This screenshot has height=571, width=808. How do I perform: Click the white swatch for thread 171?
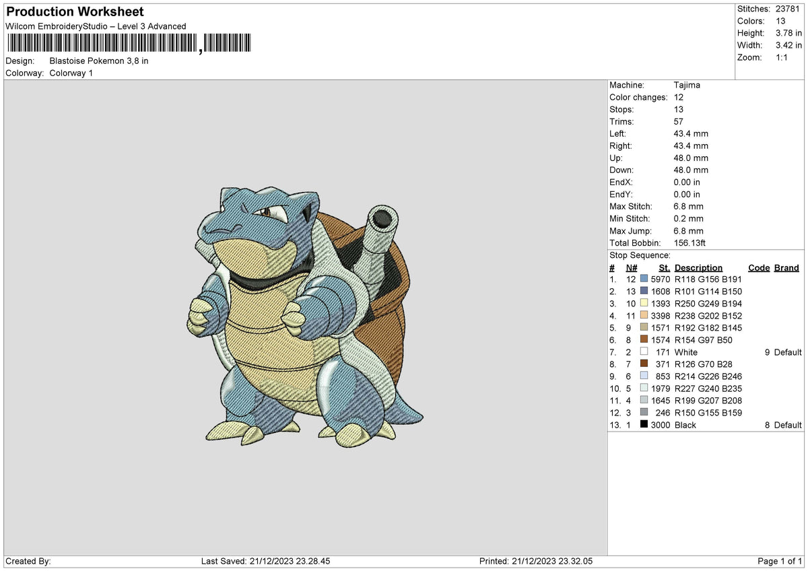(644, 351)
